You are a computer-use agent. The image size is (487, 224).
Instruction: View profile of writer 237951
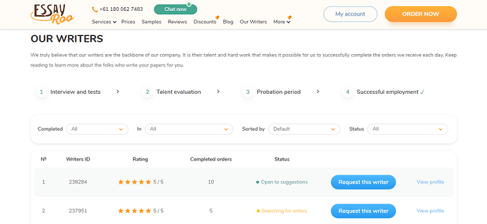430,211
